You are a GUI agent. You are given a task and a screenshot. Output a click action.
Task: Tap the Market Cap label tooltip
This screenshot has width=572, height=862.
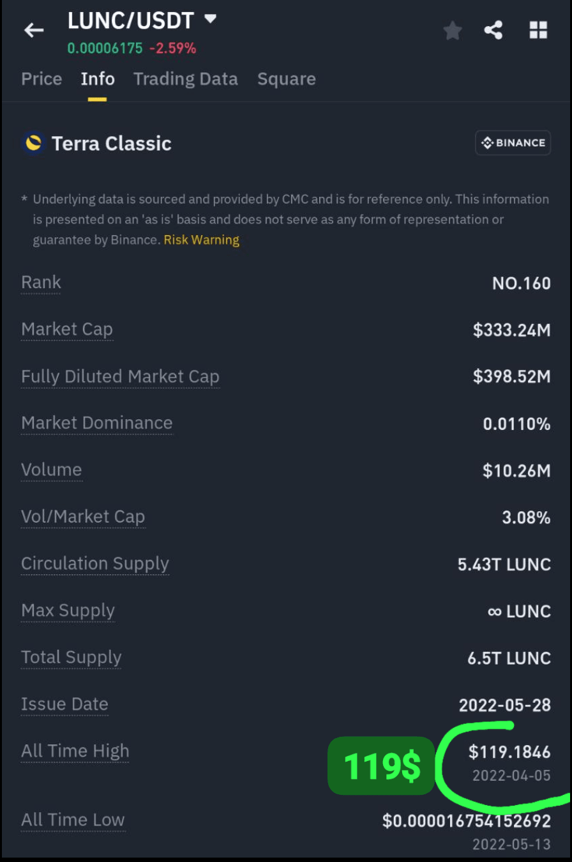point(67,330)
